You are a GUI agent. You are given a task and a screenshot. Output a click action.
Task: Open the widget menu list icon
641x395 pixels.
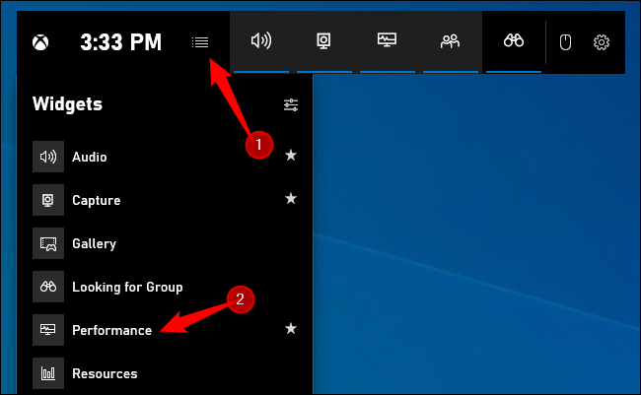pyautogui.click(x=200, y=42)
